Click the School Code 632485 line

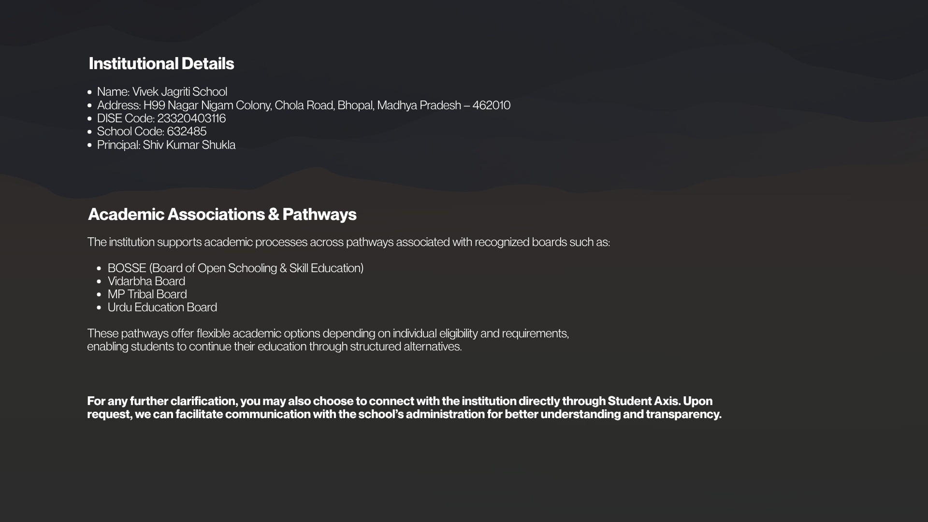pyautogui.click(x=152, y=131)
